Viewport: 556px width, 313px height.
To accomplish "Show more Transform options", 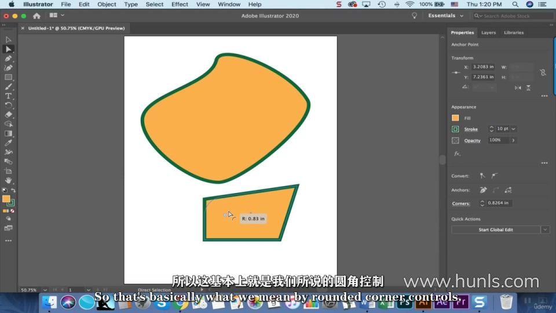I will pos(544,96).
